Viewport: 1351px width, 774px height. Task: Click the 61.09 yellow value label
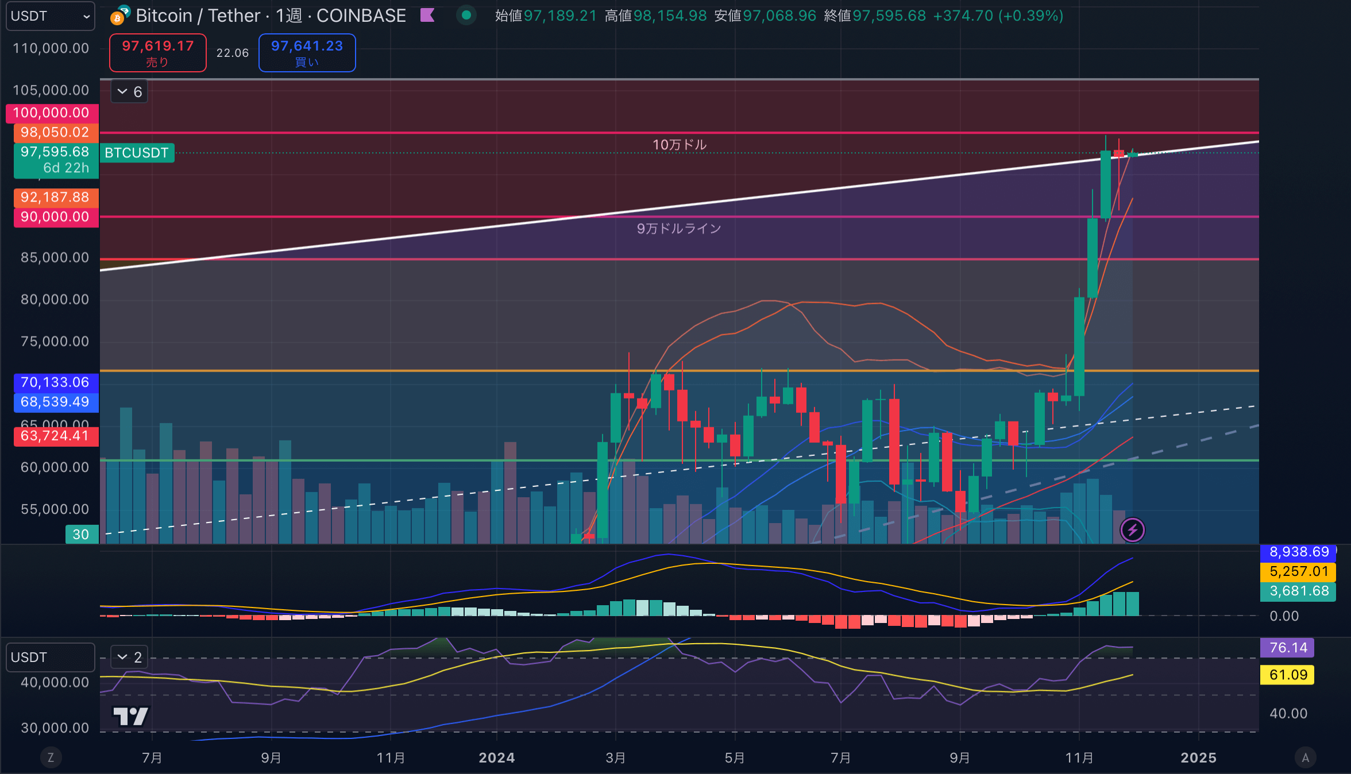coord(1287,675)
